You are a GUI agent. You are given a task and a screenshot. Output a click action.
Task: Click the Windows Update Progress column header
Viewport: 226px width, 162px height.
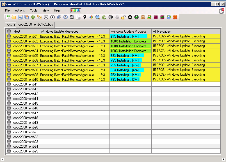point(131,31)
